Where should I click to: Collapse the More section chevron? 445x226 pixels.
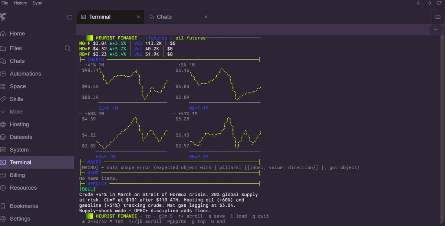(x=3, y=112)
